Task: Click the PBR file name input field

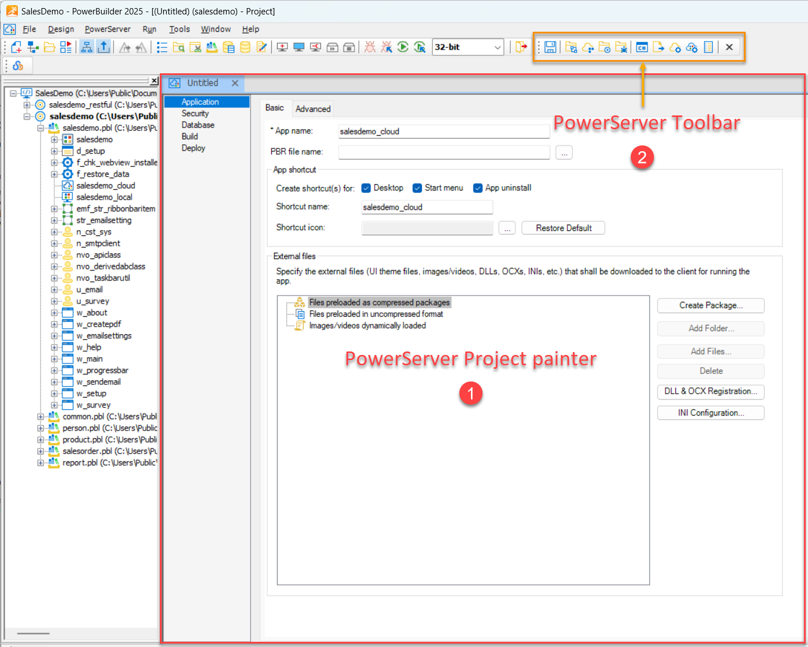Action: [443, 152]
